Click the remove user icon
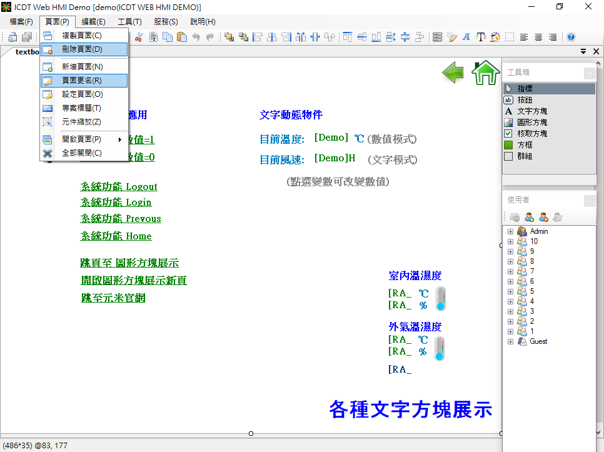This screenshot has height=452, width=604. pyautogui.click(x=544, y=218)
